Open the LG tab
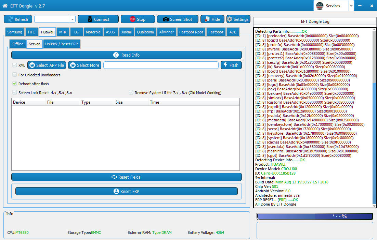This screenshot has height=240, width=377. (x=76, y=32)
